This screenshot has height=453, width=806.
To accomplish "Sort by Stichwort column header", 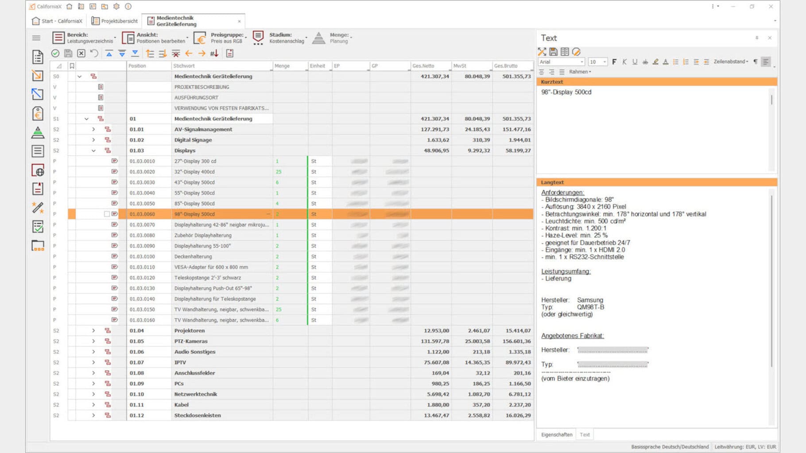I will 222,66.
